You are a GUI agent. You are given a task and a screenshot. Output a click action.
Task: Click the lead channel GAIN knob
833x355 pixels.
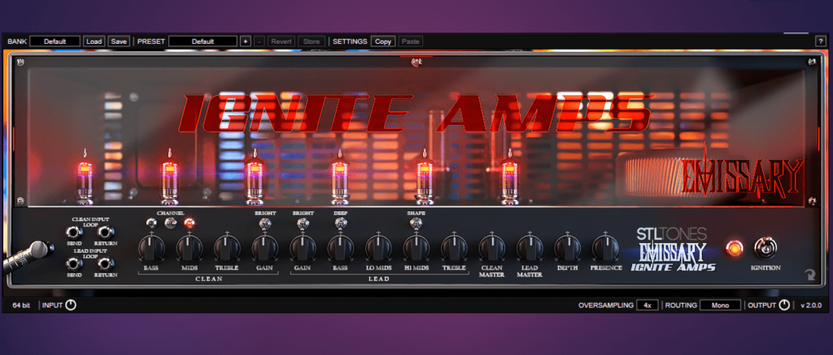click(x=303, y=247)
